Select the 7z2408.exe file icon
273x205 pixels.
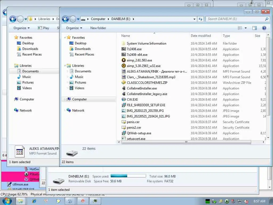(124, 49)
